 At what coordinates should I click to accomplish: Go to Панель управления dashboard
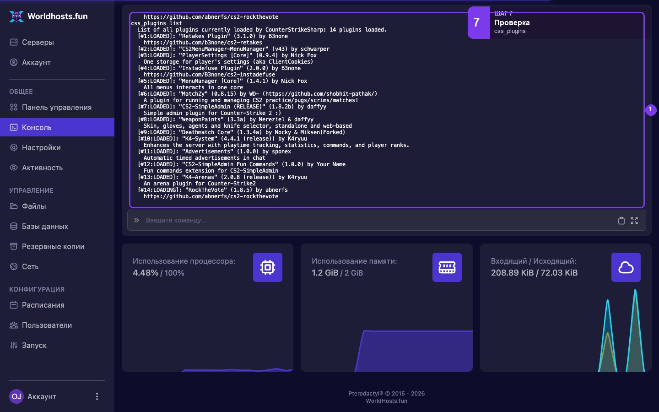(x=57, y=107)
